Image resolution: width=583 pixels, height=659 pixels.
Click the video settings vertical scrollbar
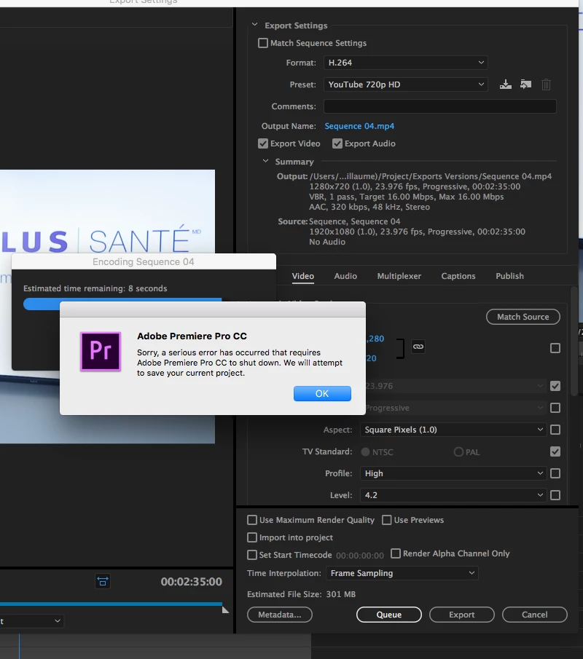pyautogui.click(x=574, y=341)
